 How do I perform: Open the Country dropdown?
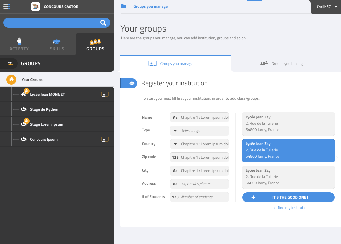tap(199, 144)
